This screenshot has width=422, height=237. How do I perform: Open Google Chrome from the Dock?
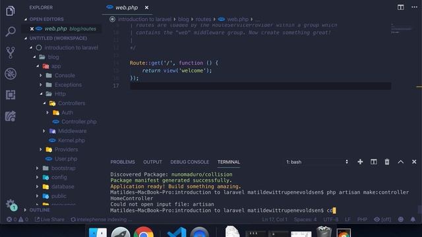point(144,232)
